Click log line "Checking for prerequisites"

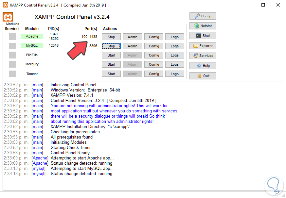(75, 132)
